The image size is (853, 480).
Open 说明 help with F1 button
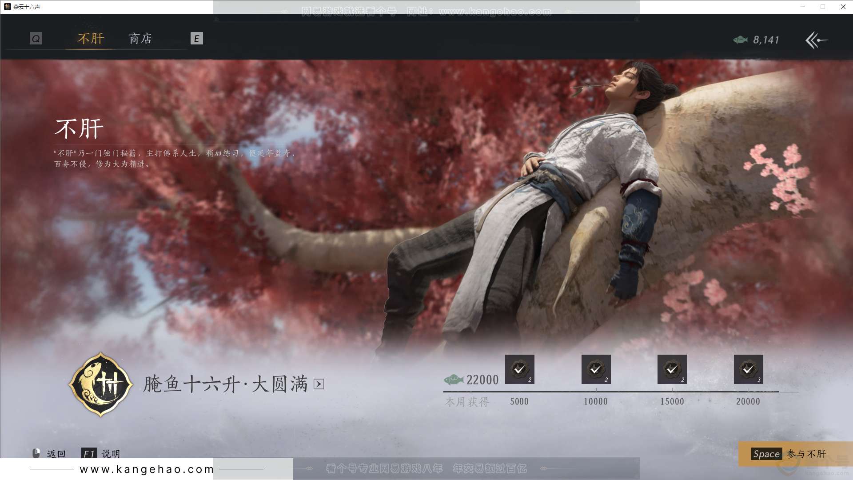point(101,454)
